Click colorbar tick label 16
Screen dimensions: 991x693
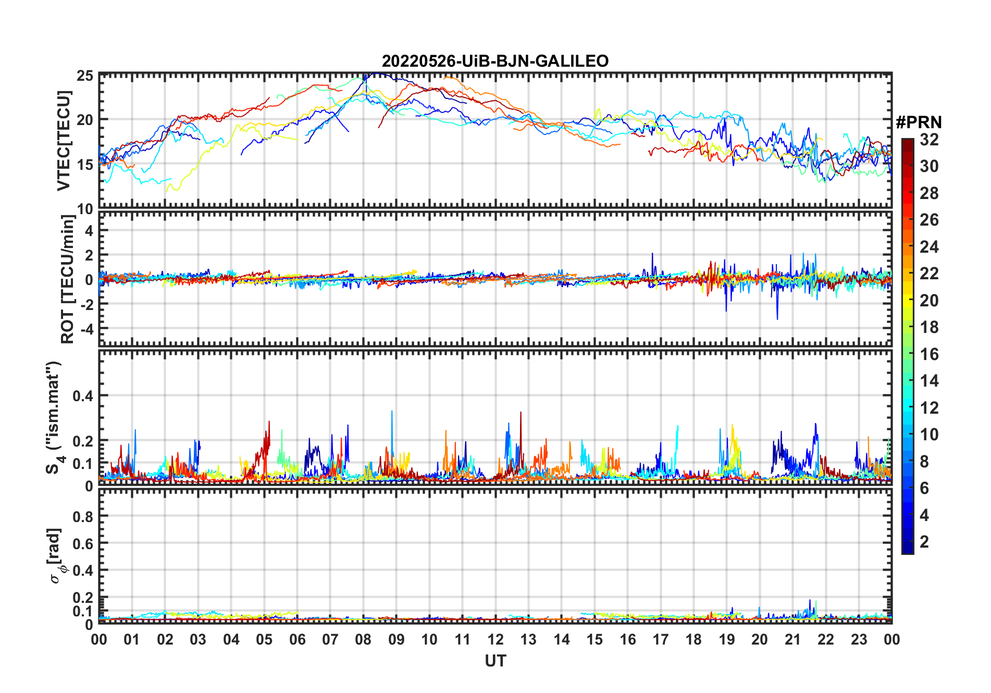click(x=929, y=354)
